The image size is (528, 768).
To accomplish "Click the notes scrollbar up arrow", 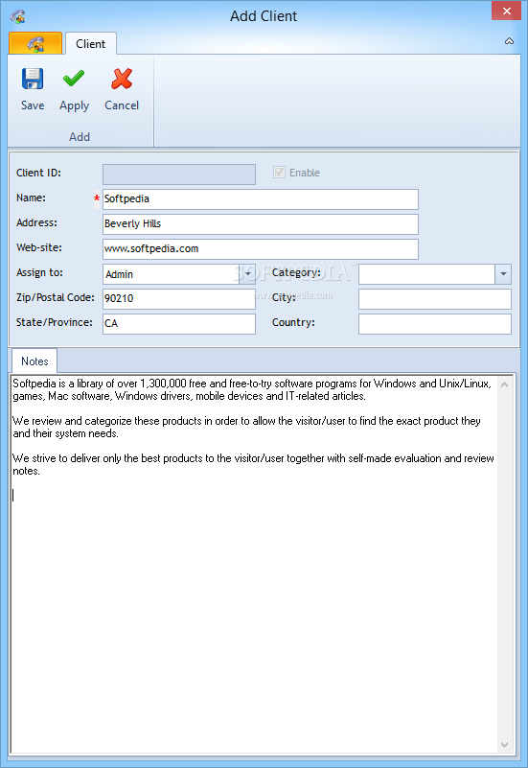I will (x=505, y=385).
